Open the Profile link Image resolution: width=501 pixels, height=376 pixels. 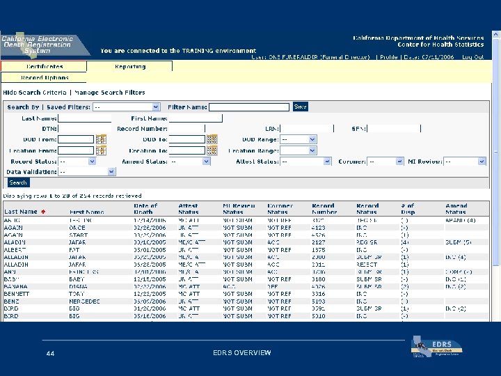389,57
